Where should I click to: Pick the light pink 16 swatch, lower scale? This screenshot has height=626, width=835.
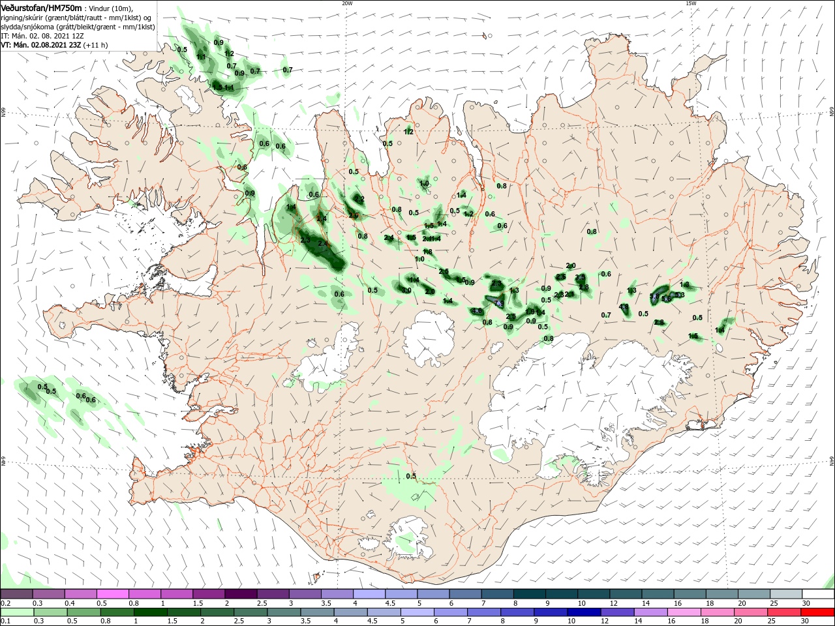(x=685, y=612)
